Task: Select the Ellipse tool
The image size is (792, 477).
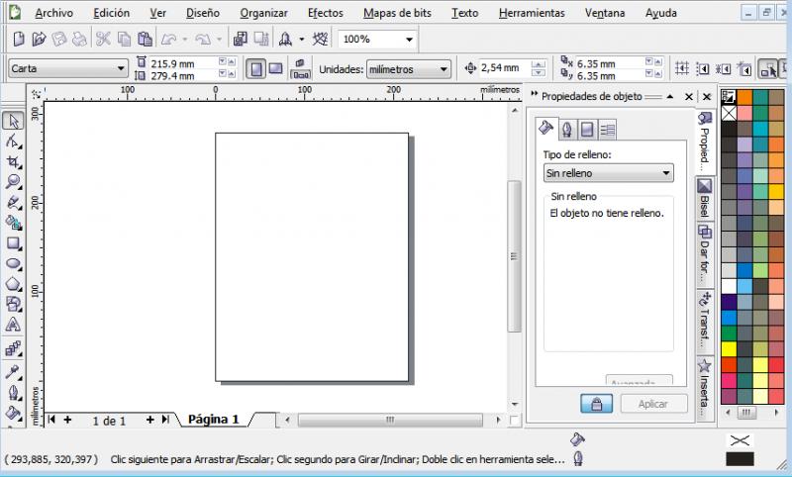Action: pos(14,263)
